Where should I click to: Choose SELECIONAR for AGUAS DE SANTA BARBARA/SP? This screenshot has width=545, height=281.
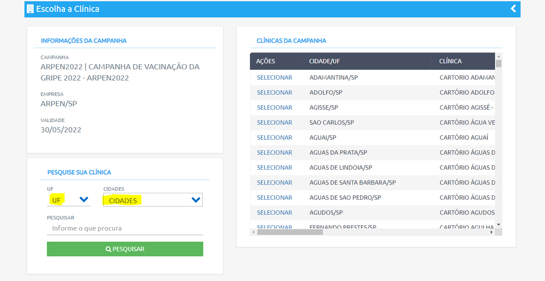(274, 183)
